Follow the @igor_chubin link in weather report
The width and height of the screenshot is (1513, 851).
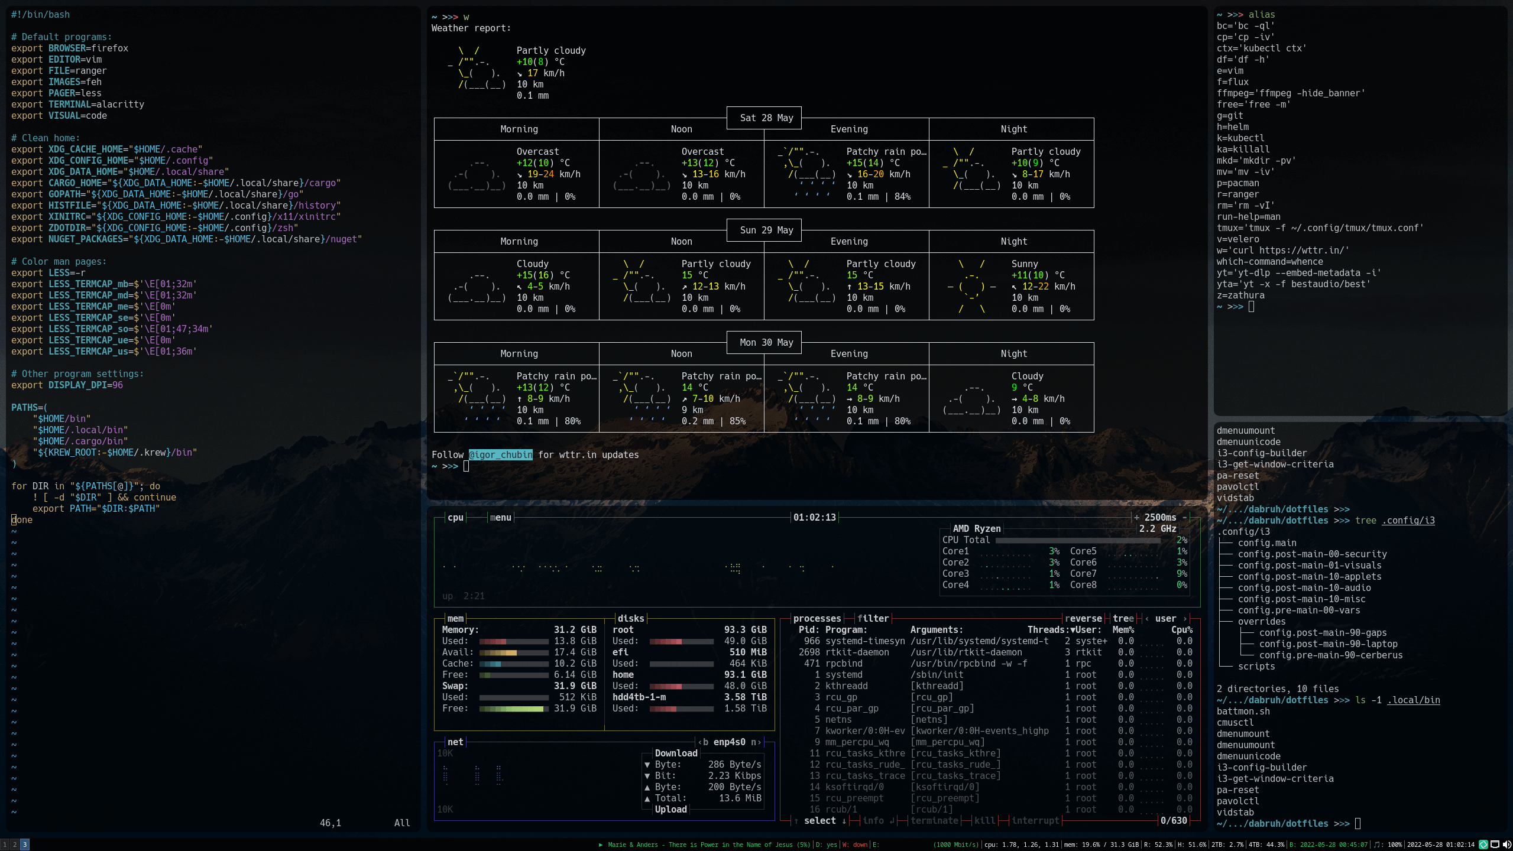coord(501,455)
